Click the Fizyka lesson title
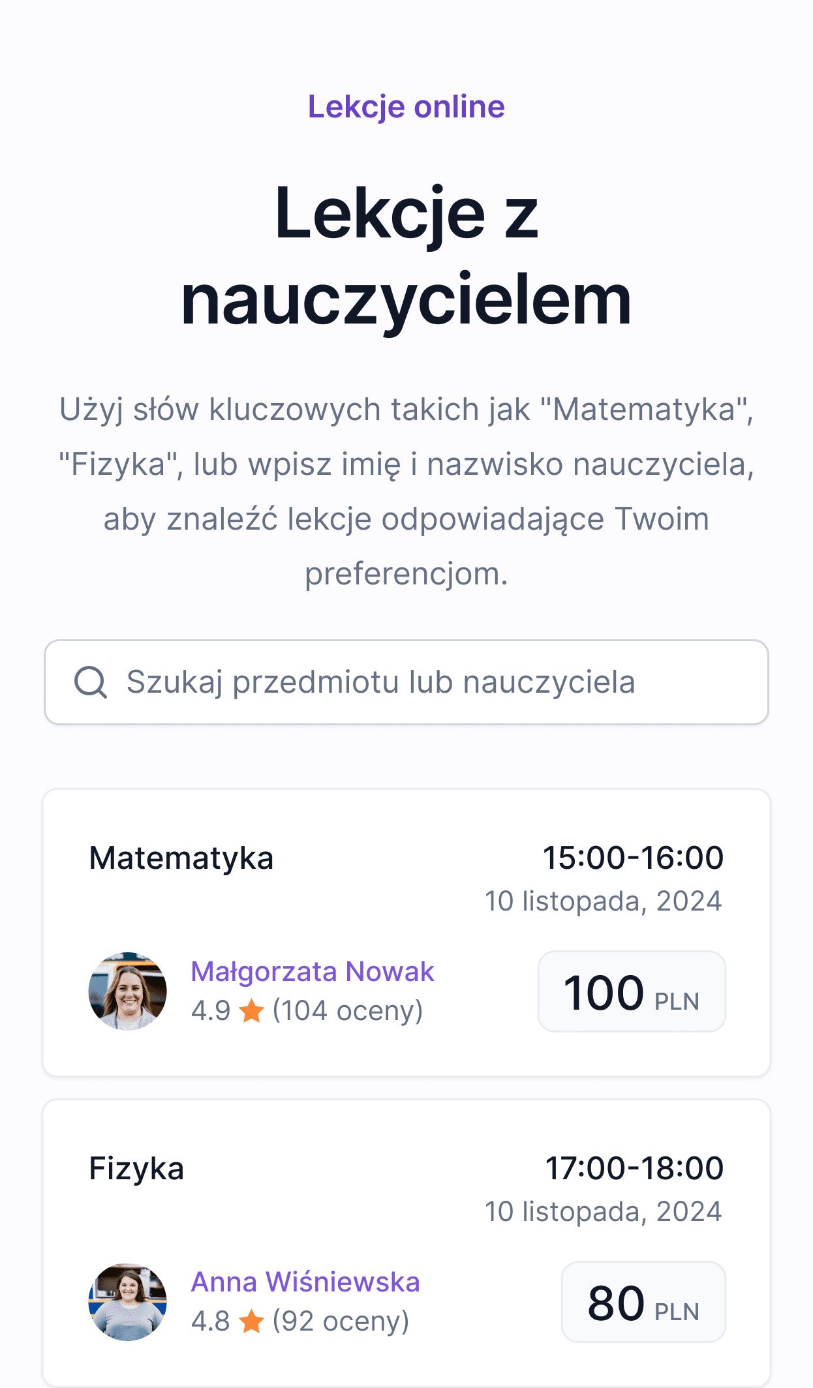This screenshot has height=1388, width=813. [x=136, y=1168]
